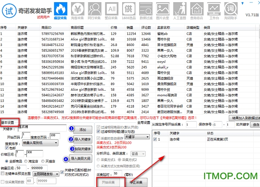Click the 采集延时 input field
This screenshot has width=260, height=187.
118,174
